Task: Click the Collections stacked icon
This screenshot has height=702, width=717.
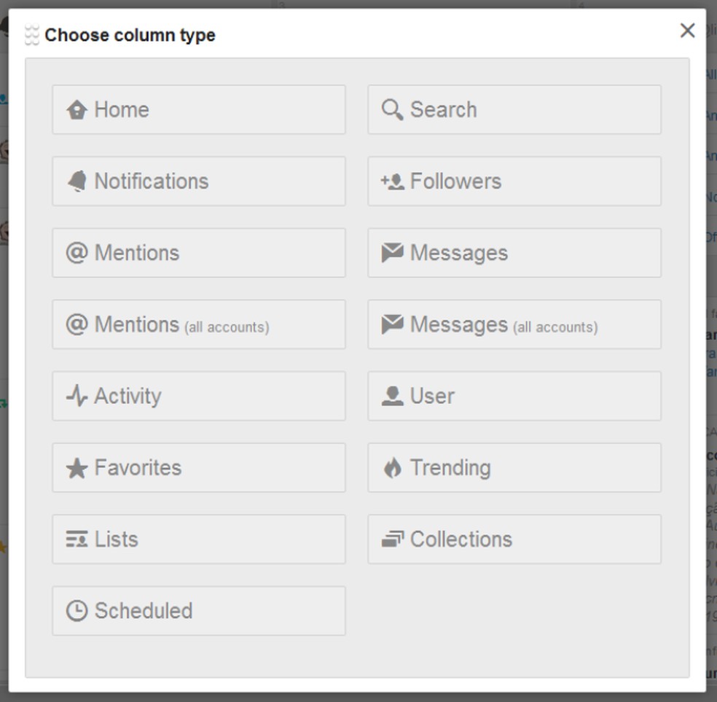Action: 391,539
